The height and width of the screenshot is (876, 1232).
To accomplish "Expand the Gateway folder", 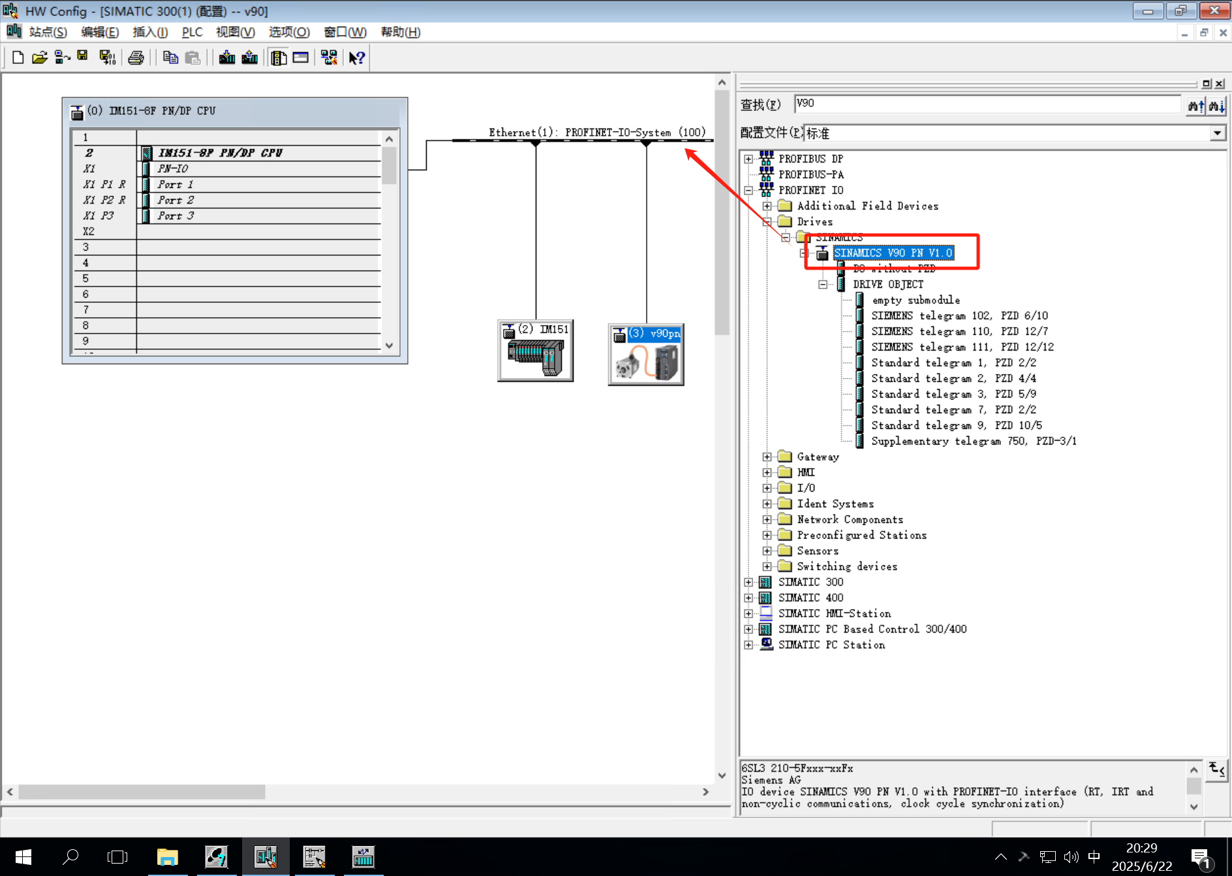I will click(767, 456).
